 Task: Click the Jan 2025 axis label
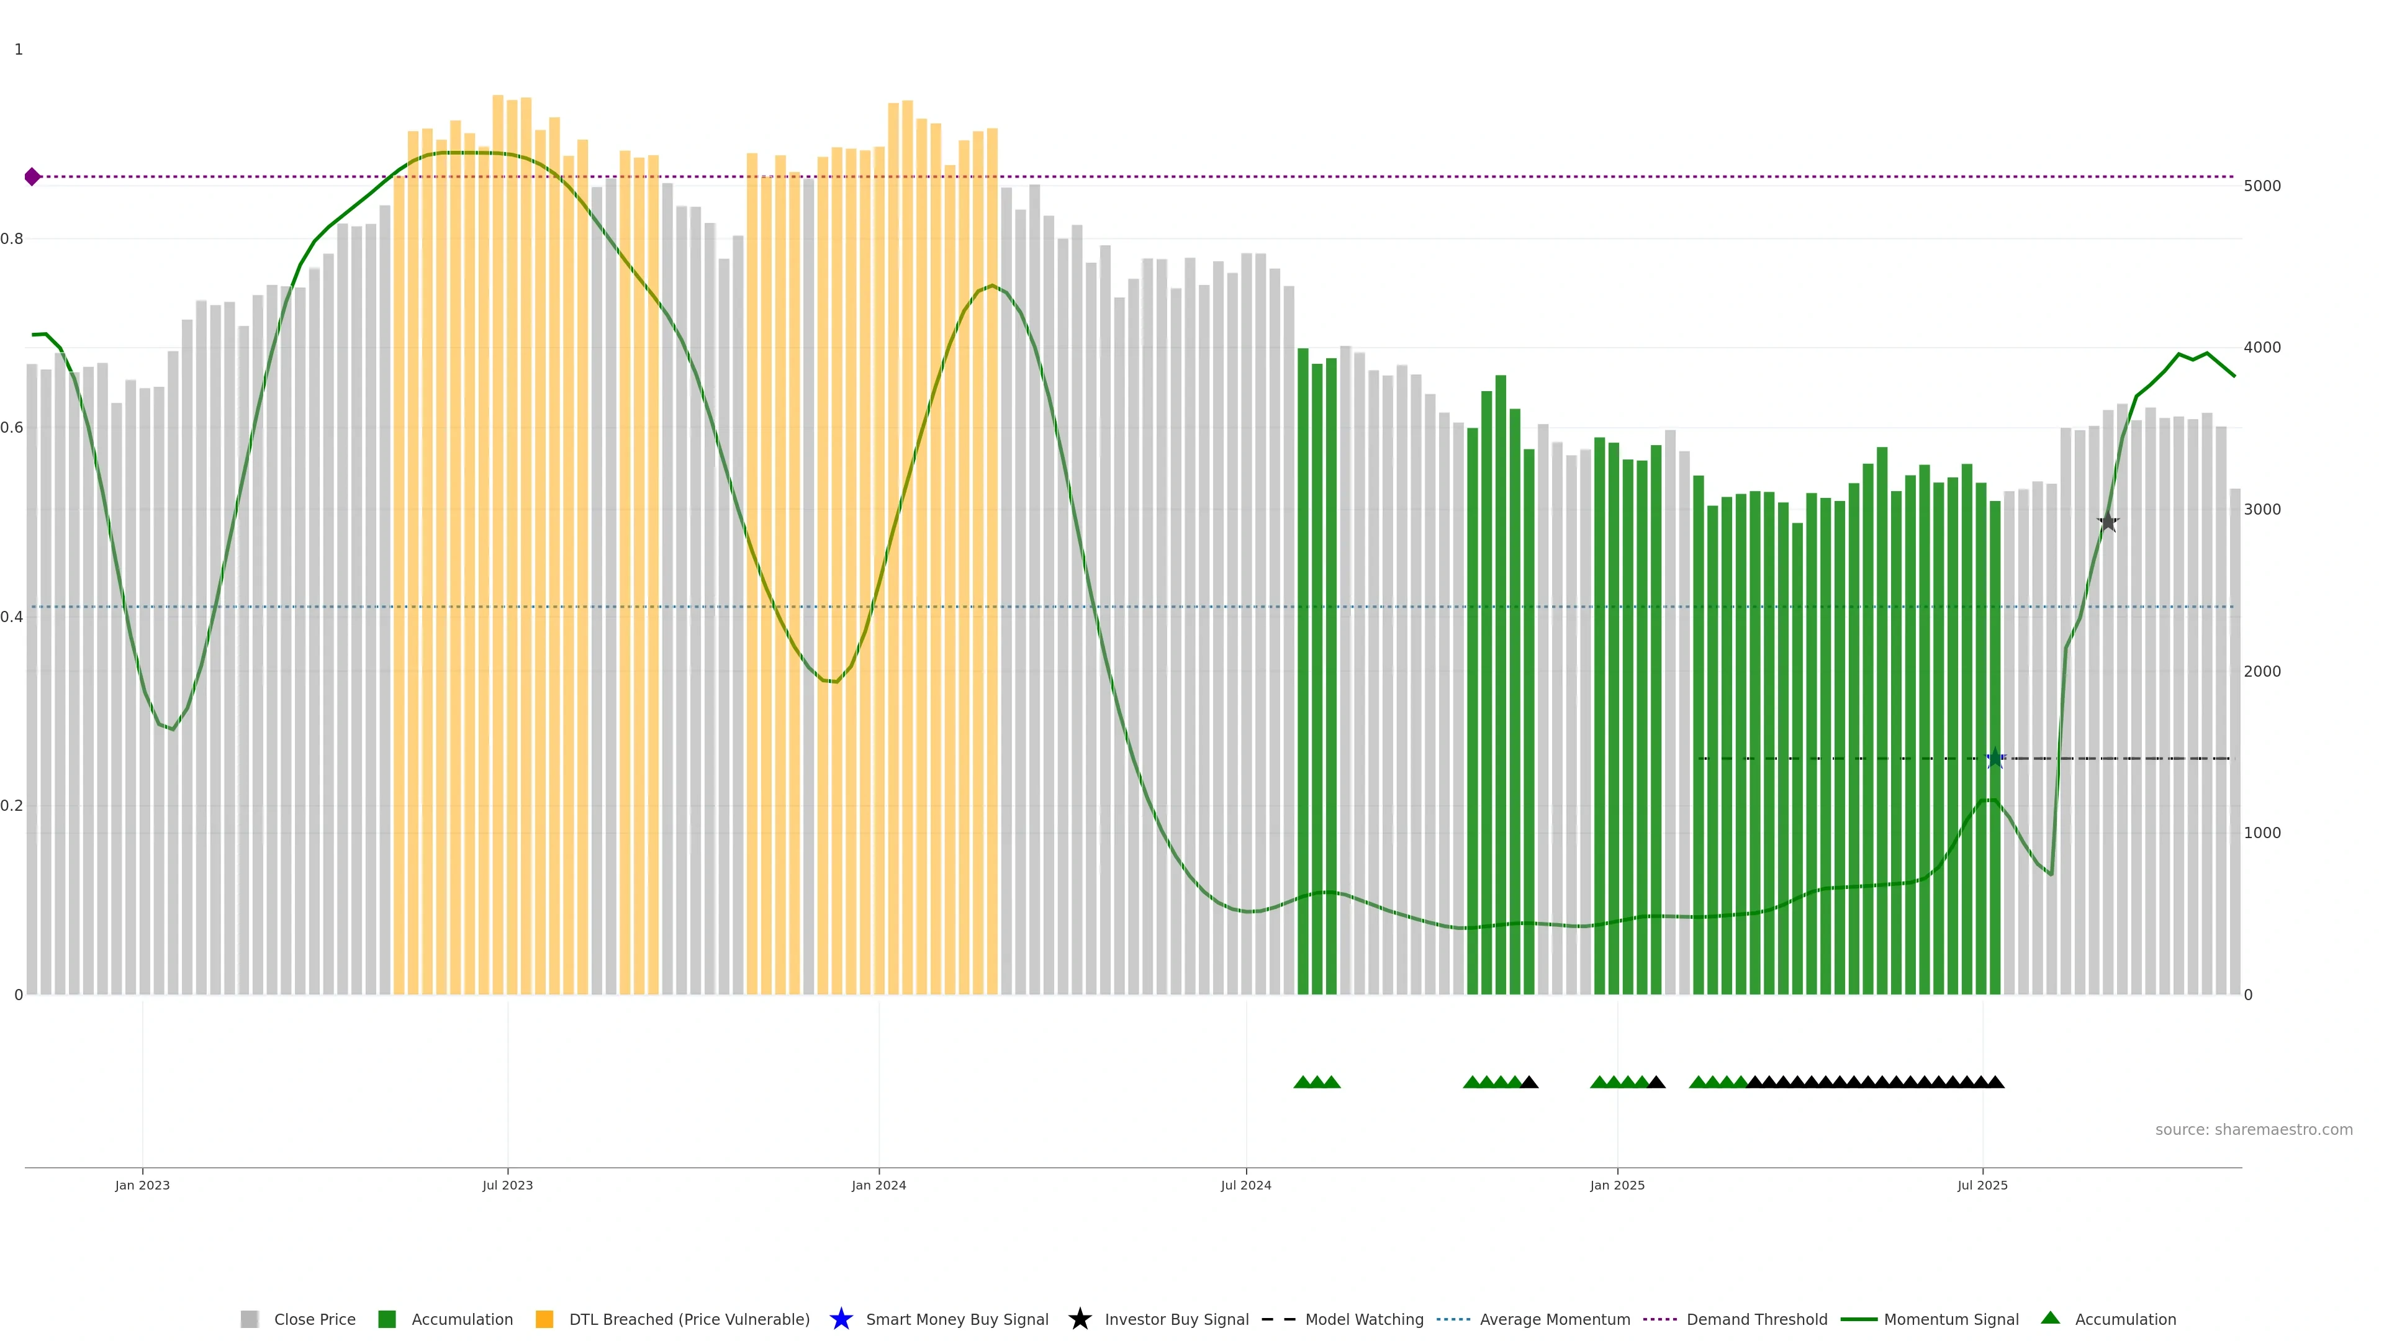(1617, 1185)
